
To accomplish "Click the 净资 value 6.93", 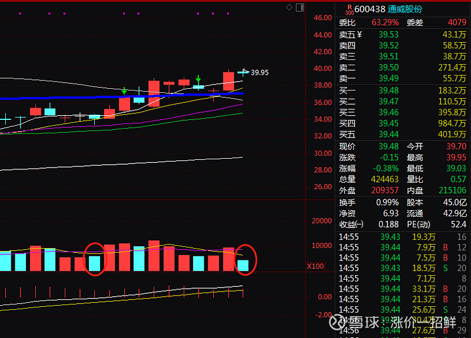I will pyautogui.click(x=391, y=213).
